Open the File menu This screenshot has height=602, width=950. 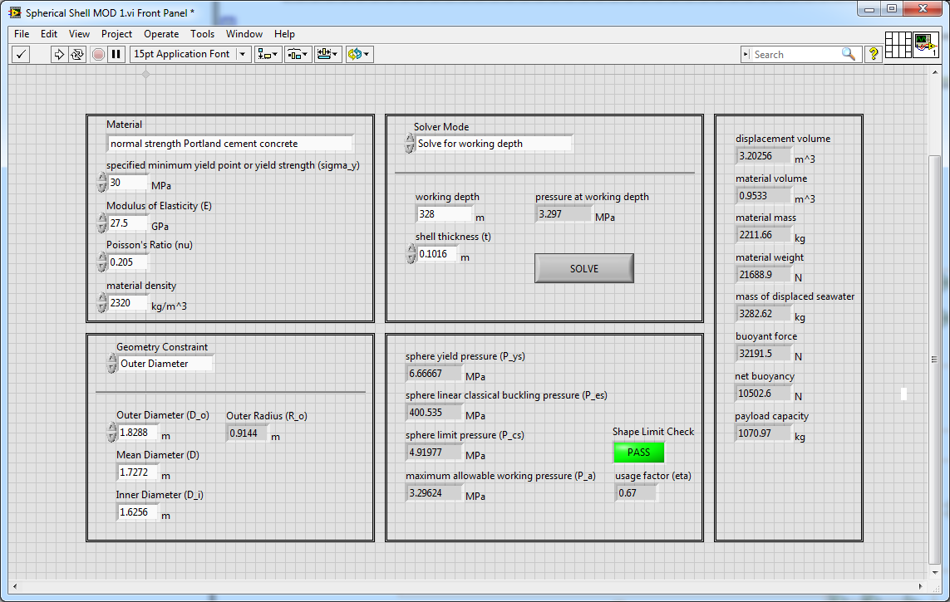click(x=22, y=34)
